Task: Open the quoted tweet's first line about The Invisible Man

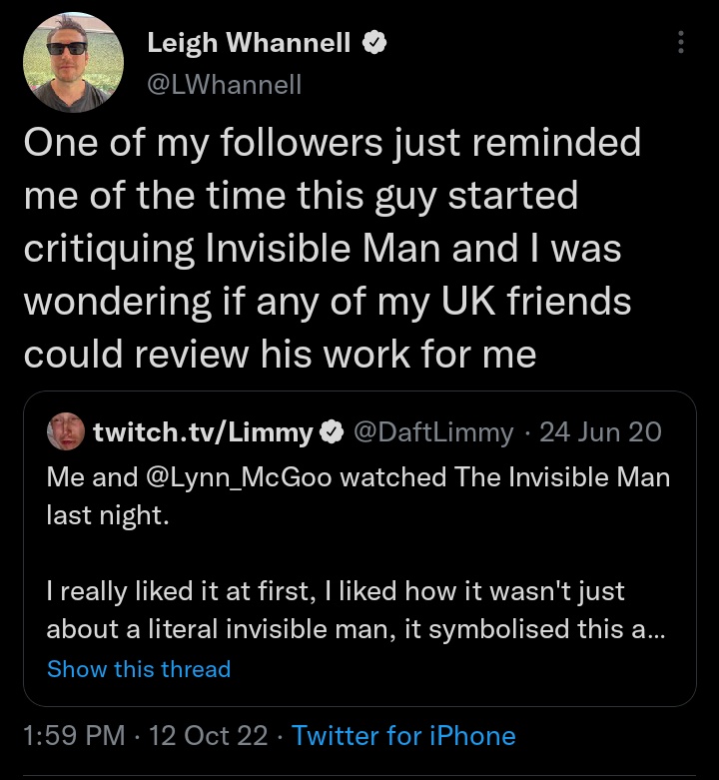Action: click(x=359, y=477)
